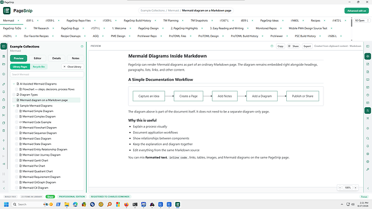Click the Close Library button

click(x=73, y=67)
